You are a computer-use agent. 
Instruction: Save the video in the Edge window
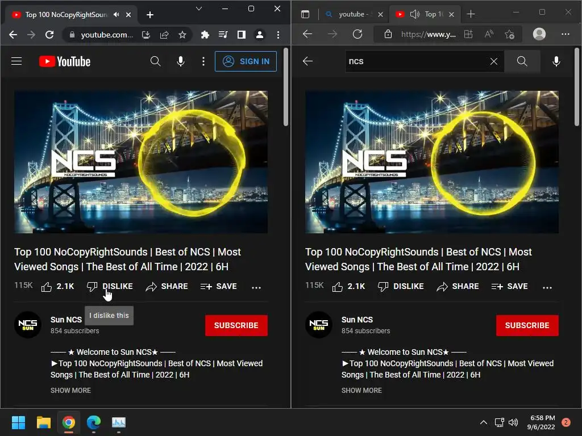(510, 287)
